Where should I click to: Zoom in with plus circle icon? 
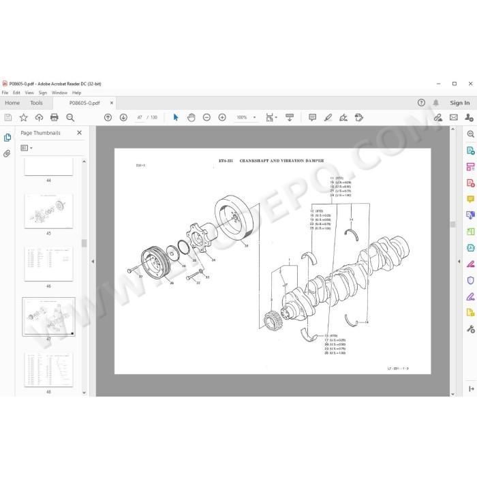pos(222,117)
